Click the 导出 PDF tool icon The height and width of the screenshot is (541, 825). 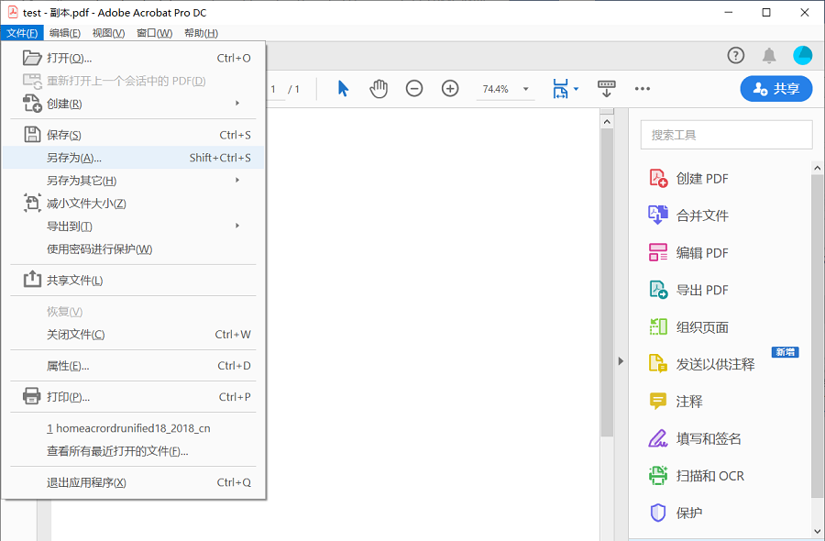[x=657, y=290]
